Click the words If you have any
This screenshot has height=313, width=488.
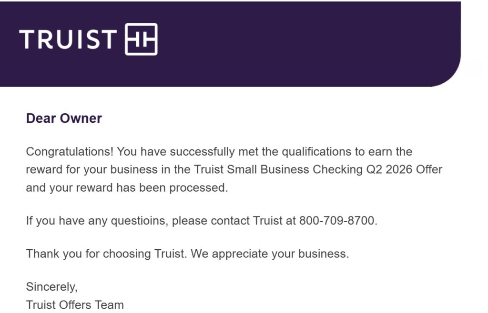click(x=67, y=221)
